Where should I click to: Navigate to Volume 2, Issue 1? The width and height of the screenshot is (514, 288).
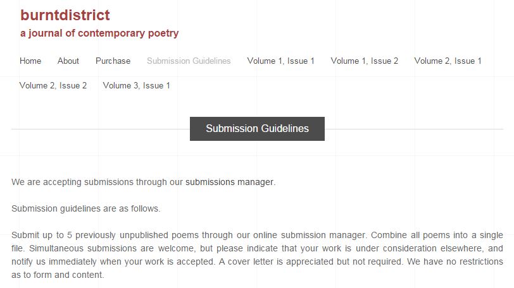pos(448,61)
